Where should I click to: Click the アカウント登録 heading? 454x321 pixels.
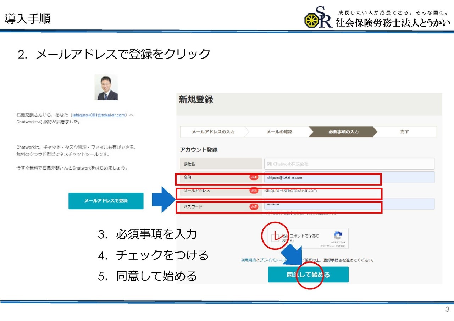coord(199,150)
